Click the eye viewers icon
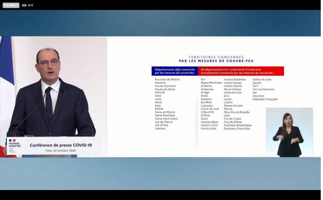 click(24, 5)
